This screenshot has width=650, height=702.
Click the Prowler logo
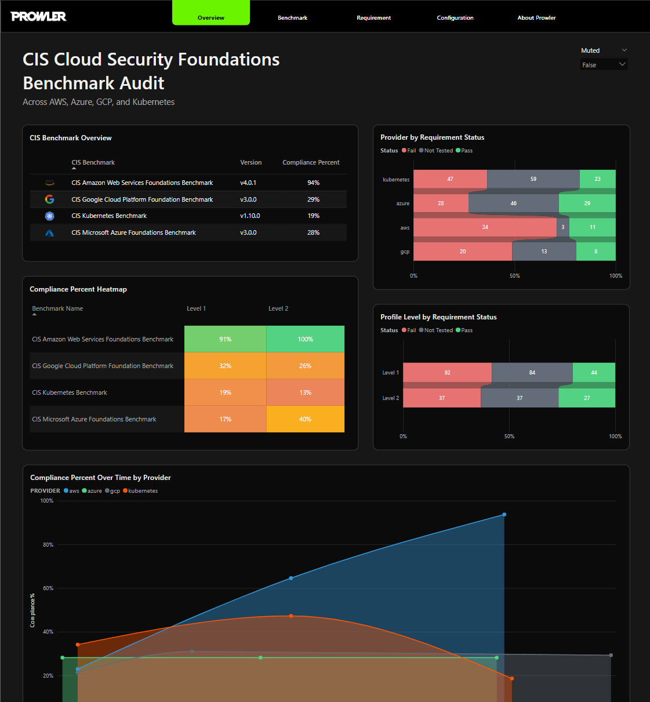tap(38, 16)
